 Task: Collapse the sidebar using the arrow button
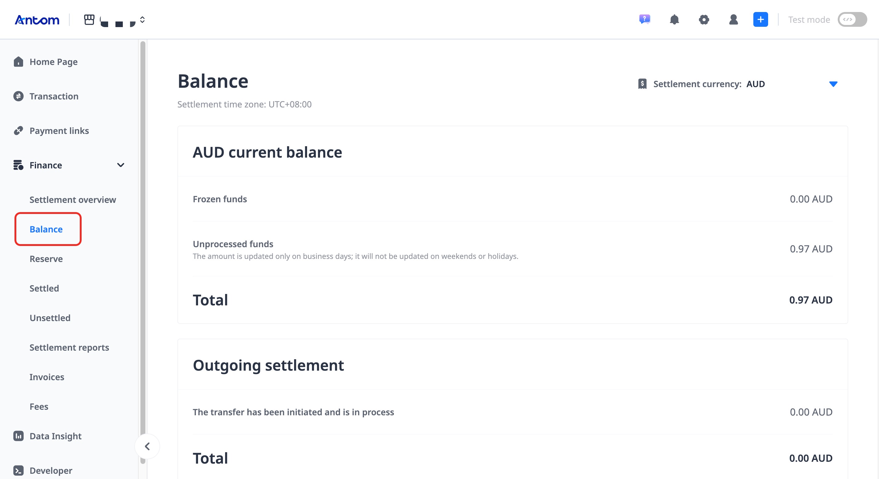(148, 446)
